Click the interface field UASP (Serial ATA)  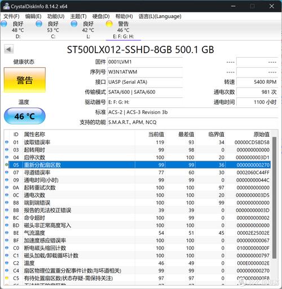pyautogui.click(x=145, y=82)
